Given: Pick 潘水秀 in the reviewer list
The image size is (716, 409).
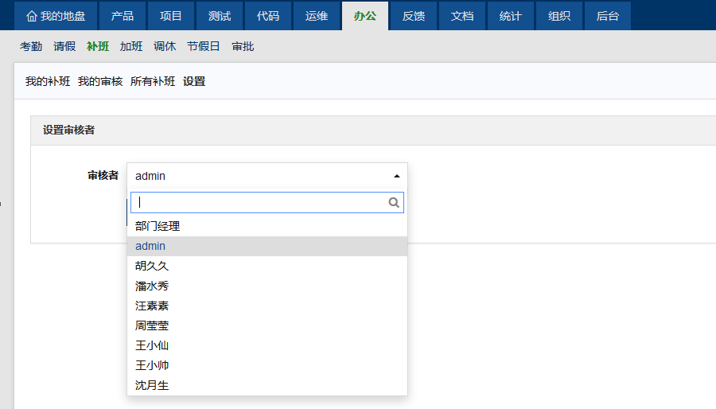Looking at the screenshot, I should [152, 286].
